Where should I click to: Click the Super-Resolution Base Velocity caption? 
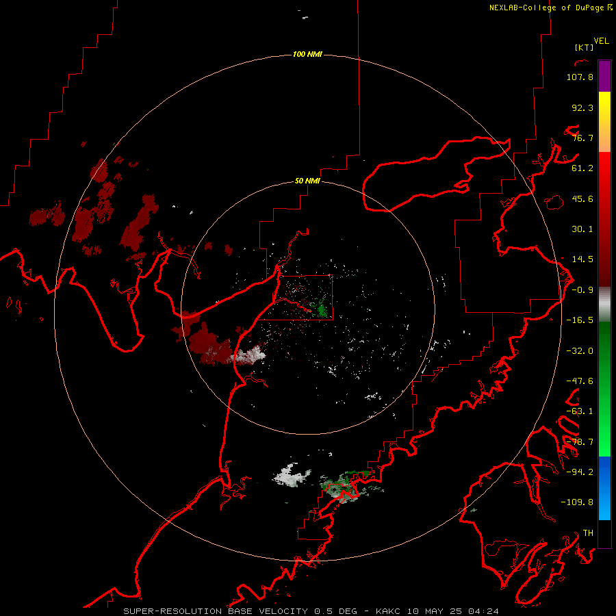point(311,611)
